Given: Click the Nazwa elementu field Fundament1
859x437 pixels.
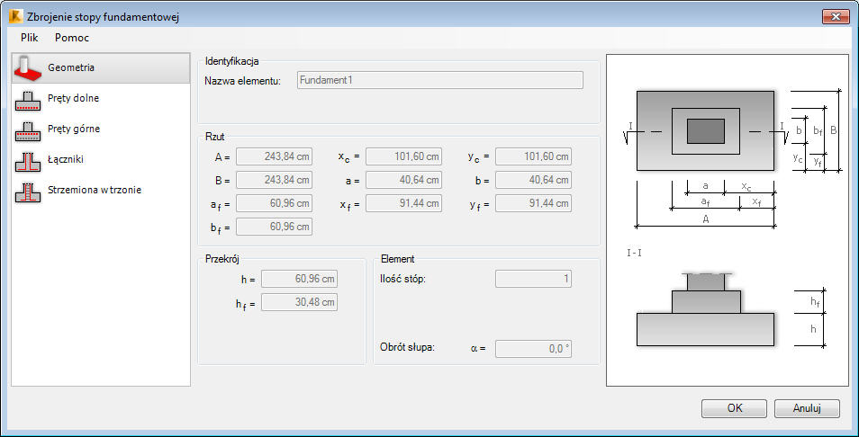Looking at the screenshot, I should pos(440,80).
